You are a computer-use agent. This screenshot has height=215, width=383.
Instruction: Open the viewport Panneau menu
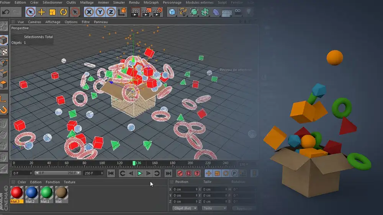pos(101,22)
